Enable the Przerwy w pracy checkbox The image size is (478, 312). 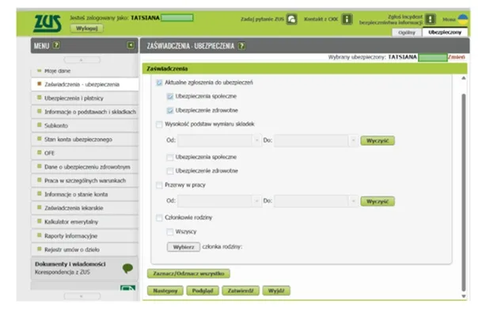[159, 185]
